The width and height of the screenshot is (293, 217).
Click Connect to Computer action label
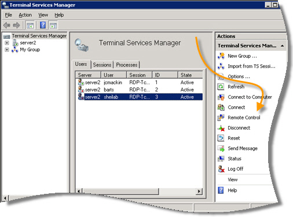click(x=250, y=97)
